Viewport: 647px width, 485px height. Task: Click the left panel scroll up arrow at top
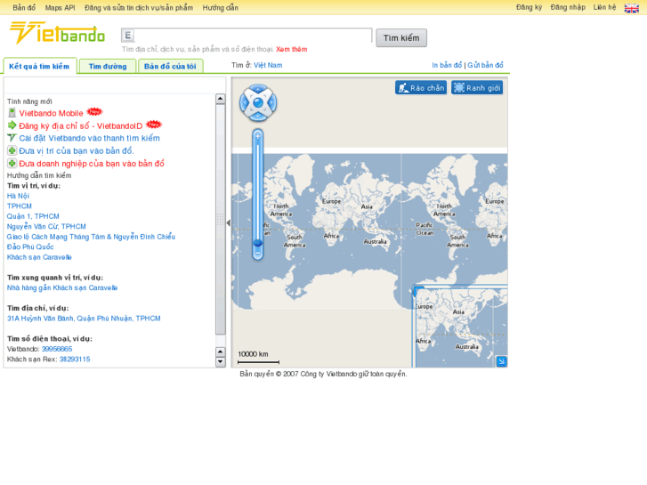[221, 99]
